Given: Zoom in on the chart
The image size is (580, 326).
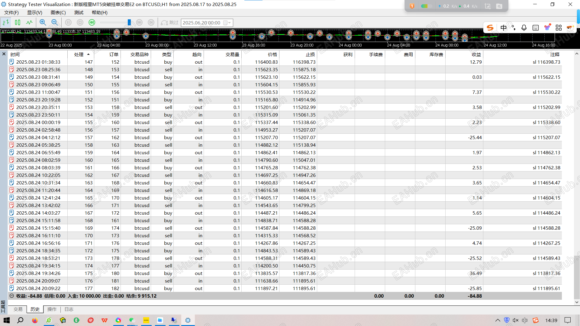Looking at the screenshot, I should (x=43, y=22).
